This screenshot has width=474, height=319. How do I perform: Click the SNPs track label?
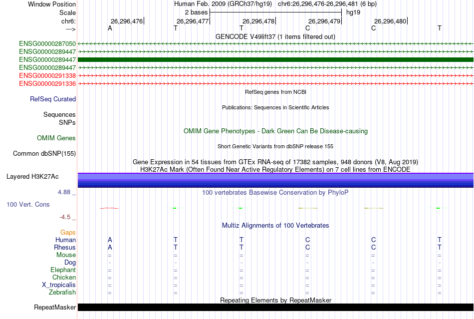(x=67, y=122)
